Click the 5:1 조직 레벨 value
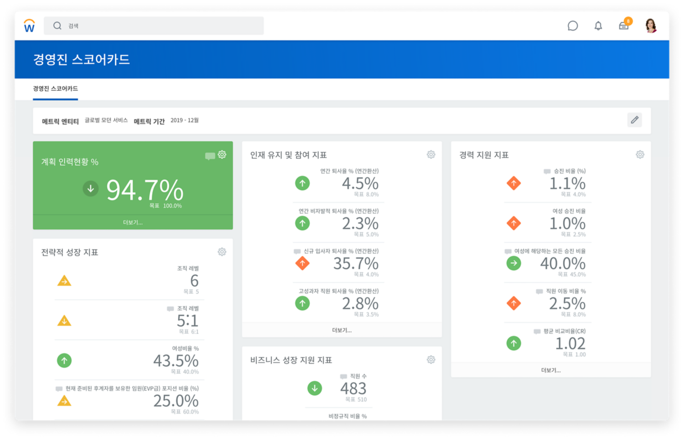684x439 pixels. pos(187,321)
